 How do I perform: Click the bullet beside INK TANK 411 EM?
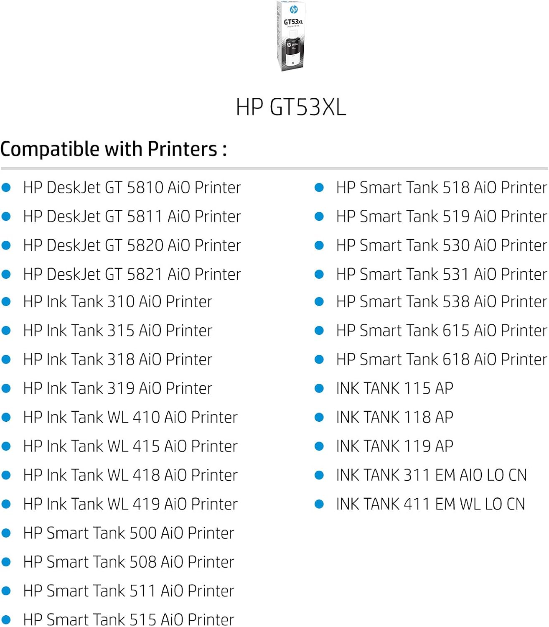click(x=319, y=504)
